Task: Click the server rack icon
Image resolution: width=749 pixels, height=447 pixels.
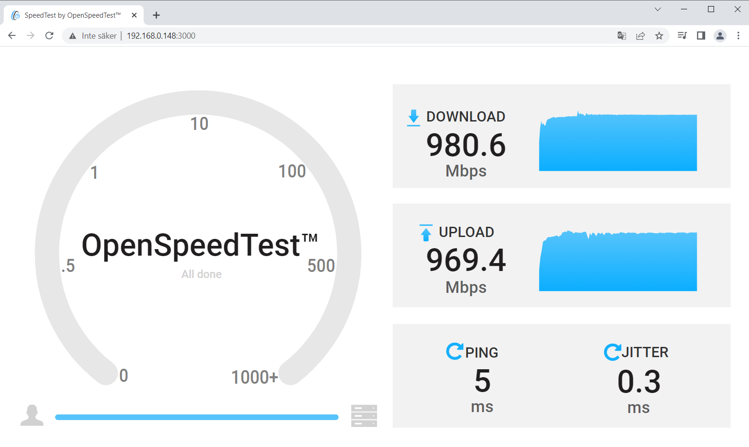Action: tap(364, 416)
